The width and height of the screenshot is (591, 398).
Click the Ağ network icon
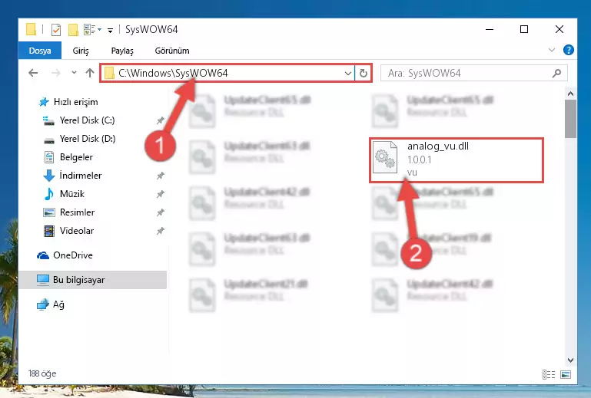click(43, 304)
